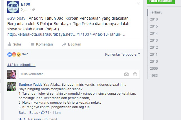
Task: Click the blue like reaction icon
Action: pyautogui.click(x=10, y=55)
